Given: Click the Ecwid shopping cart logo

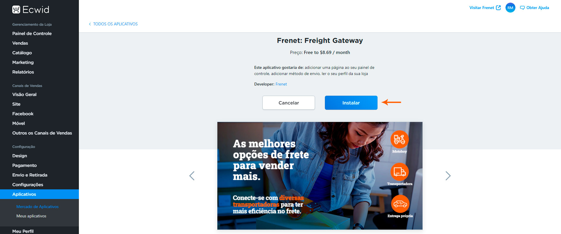Looking at the screenshot, I should pyautogui.click(x=16, y=10).
